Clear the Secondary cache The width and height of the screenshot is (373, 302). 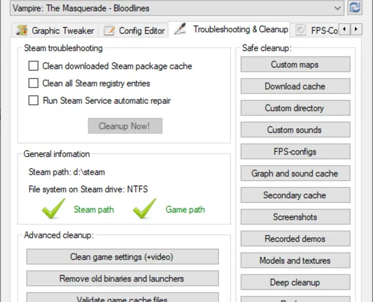[295, 195]
